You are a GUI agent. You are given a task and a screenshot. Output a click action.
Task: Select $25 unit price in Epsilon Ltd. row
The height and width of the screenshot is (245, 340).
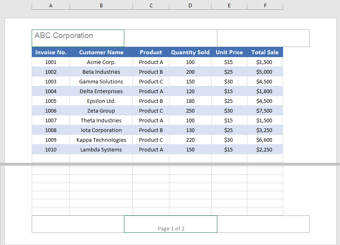coord(229,101)
